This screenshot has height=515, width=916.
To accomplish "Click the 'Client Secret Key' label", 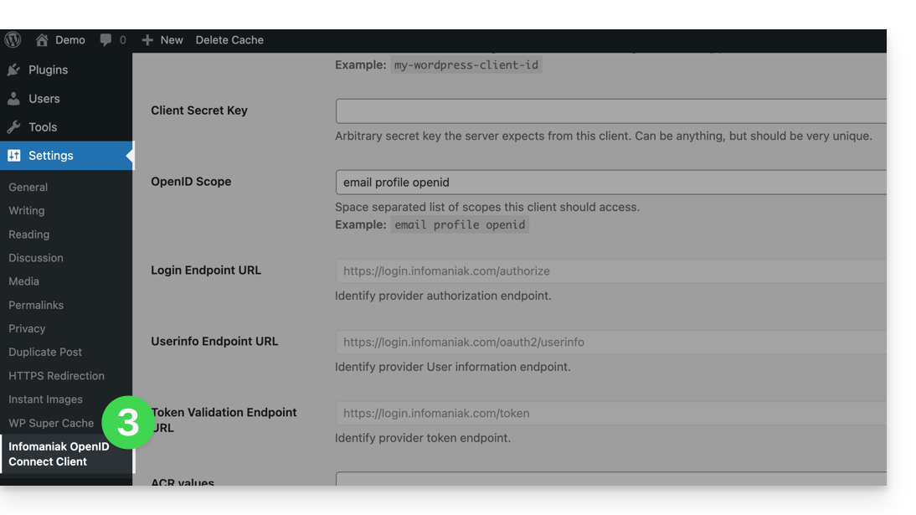I will pos(199,111).
